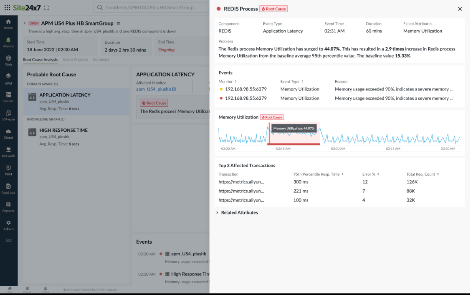
Task: Open the AppLogs section
Action: click(8, 188)
